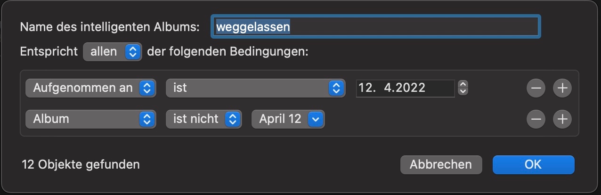
Task: Confirm the smart album with OK
Action: point(533,164)
